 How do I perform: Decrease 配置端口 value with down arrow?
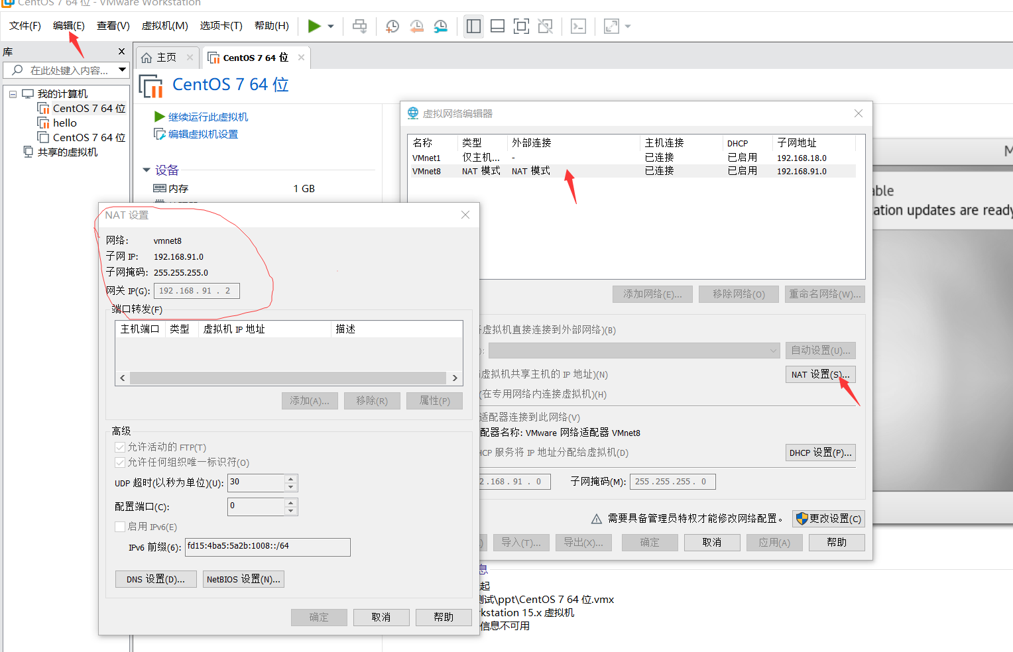pos(290,511)
